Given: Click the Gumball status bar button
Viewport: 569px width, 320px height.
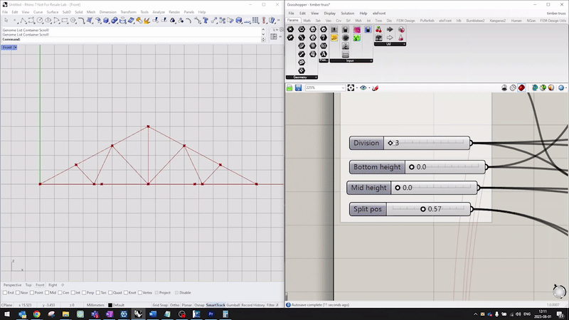Looking at the screenshot, I should [x=233, y=305].
